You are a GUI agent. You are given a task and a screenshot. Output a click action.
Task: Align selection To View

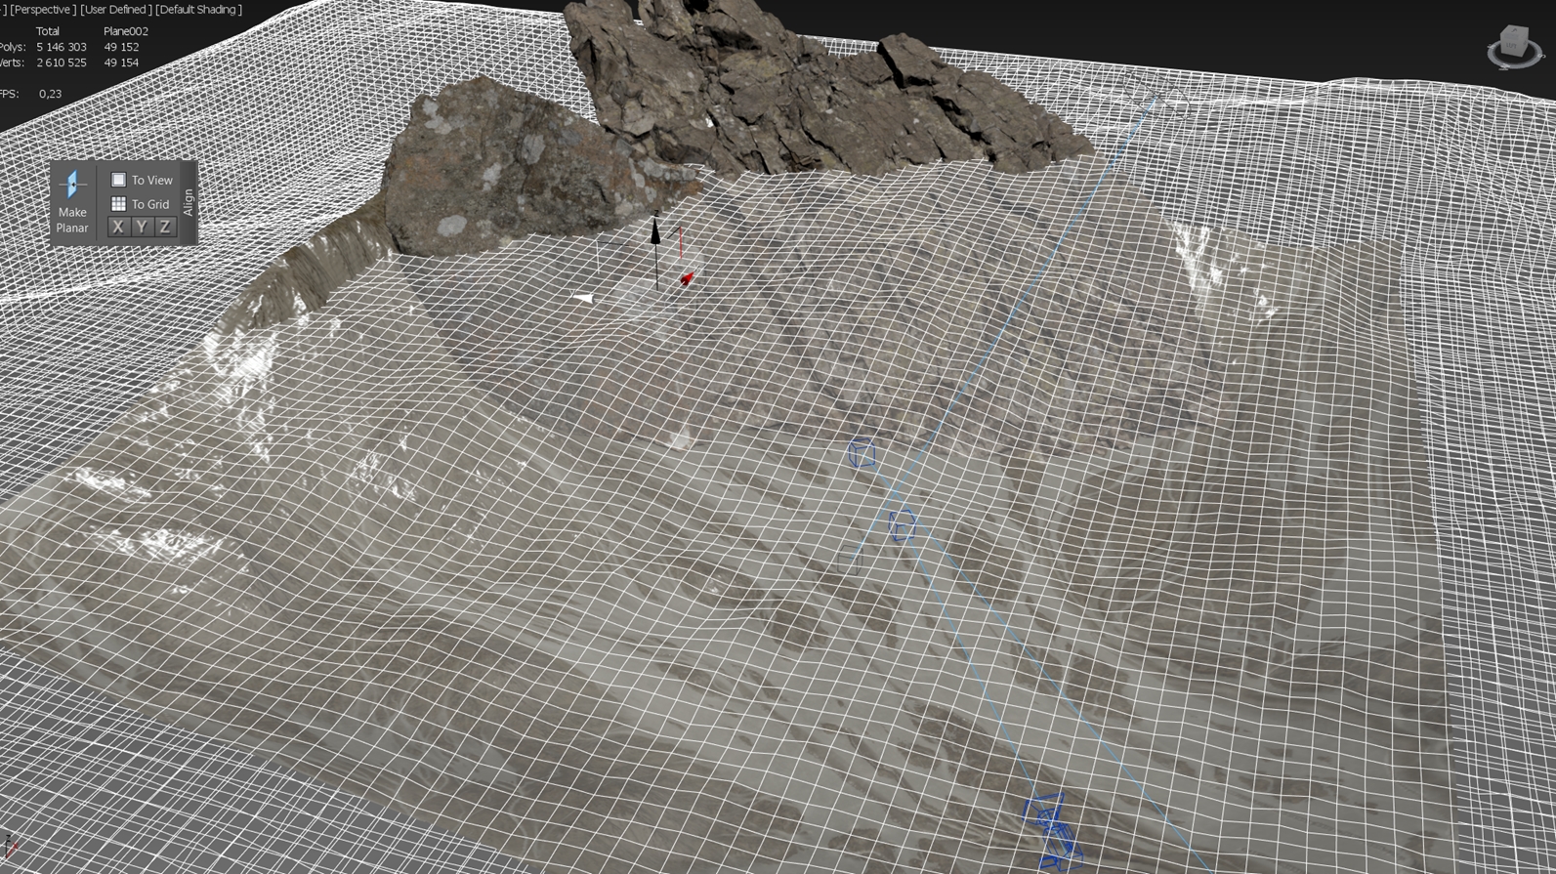point(142,180)
